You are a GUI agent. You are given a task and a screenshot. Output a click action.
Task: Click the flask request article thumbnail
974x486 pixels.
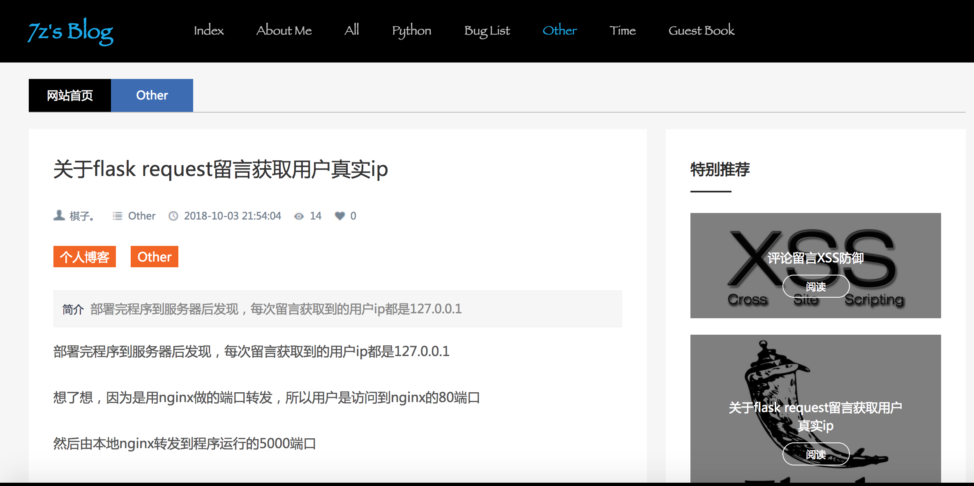pos(816,410)
